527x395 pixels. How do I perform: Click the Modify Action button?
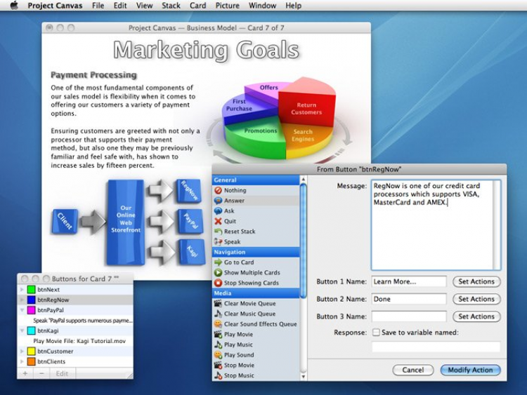[470, 370]
